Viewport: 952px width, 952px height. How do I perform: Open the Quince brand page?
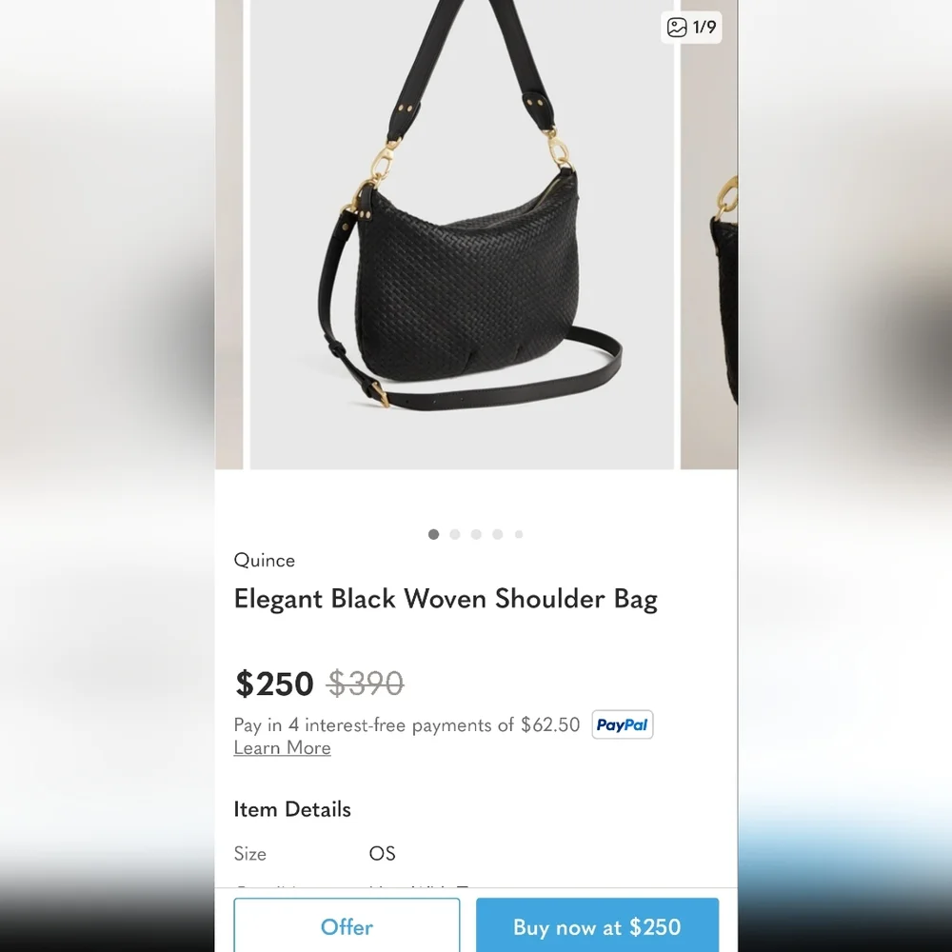[x=264, y=561]
